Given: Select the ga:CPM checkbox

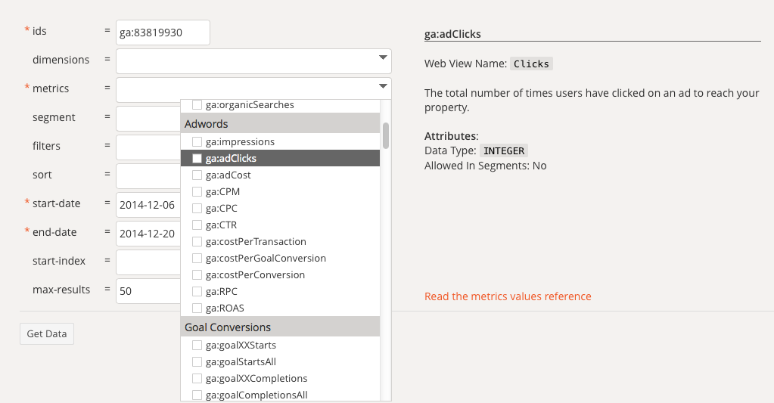Looking at the screenshot, I should point(197,192).
